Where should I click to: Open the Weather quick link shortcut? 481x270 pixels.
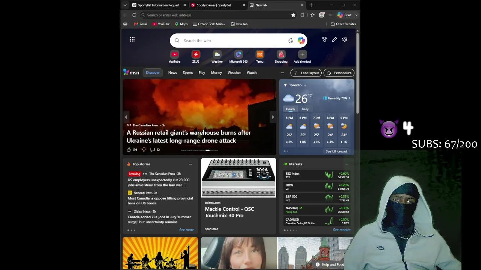(x=217, y=57)
